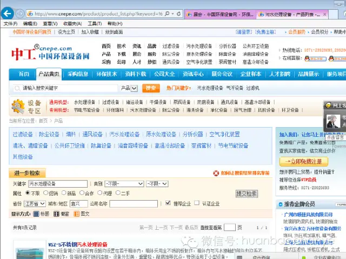Click the cnepe.com site logo
The height and width of the screenshot is (259, 346).
pyautogui.click(x=51, y=52)
